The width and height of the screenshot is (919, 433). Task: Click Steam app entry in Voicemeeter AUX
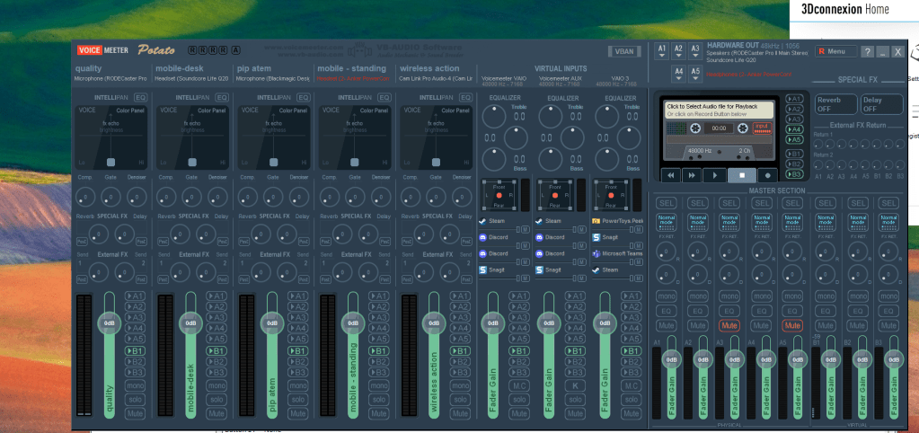(x=552, y=221)
